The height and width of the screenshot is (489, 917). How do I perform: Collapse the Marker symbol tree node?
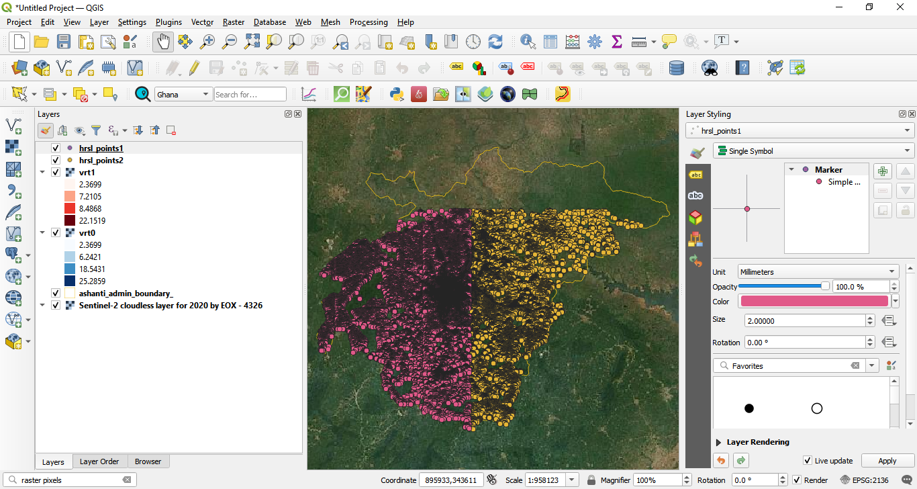[792, 170]
